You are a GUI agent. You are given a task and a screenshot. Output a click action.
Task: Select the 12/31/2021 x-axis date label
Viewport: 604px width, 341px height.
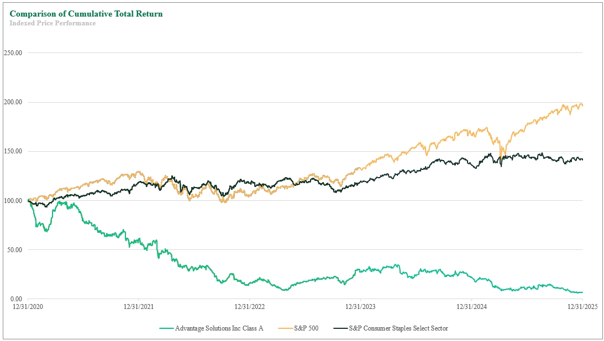[x=139, y=306]
